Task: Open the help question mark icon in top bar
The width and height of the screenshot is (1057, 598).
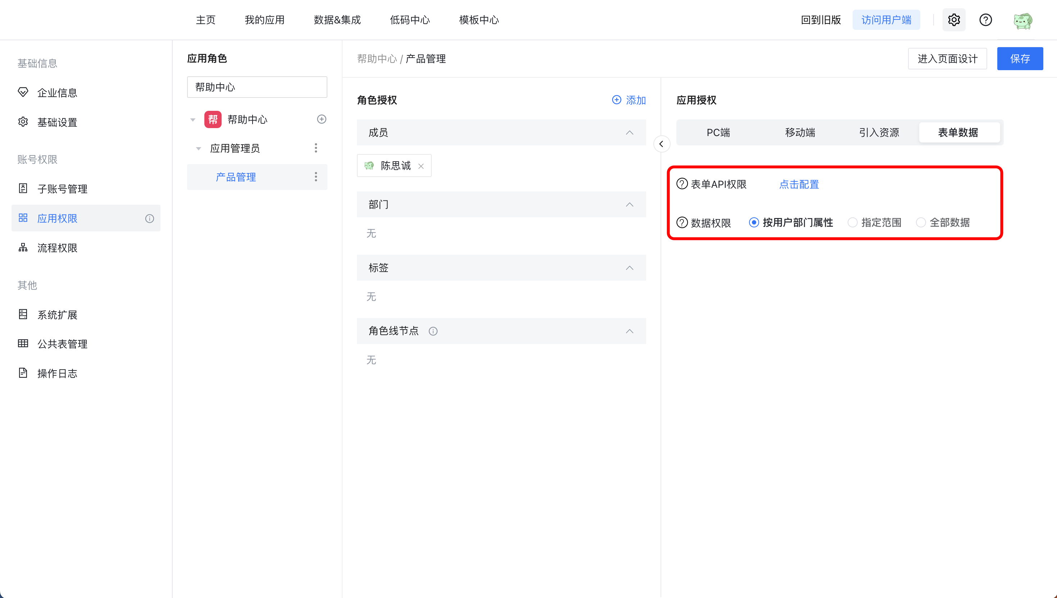Action: pyautogui.click(x=985, y=20)
